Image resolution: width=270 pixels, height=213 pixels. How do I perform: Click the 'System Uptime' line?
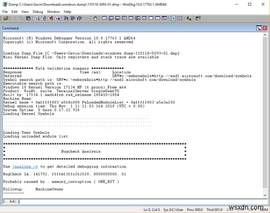(41, 110)
